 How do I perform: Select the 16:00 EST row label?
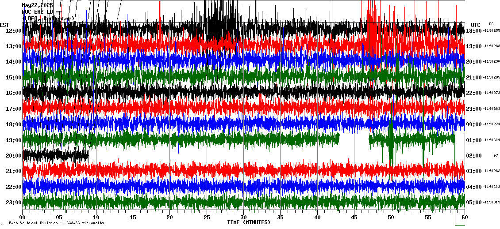tap(14, 93)
